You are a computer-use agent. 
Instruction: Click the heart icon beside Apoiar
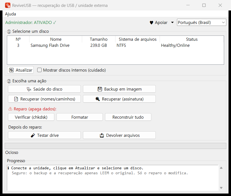151,23
